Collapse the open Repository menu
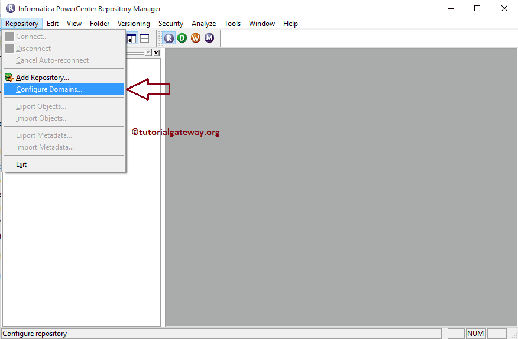This screenshot has height=339, width=518. point(22,24)
